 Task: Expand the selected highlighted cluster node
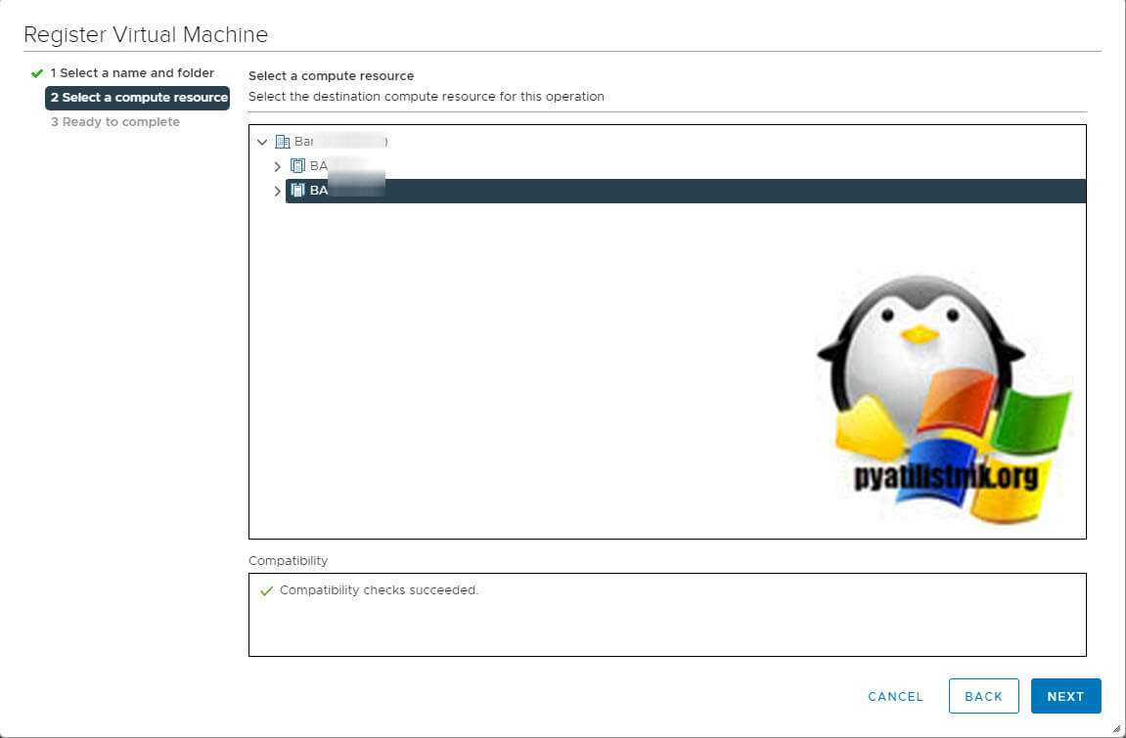tap(278, 191)
